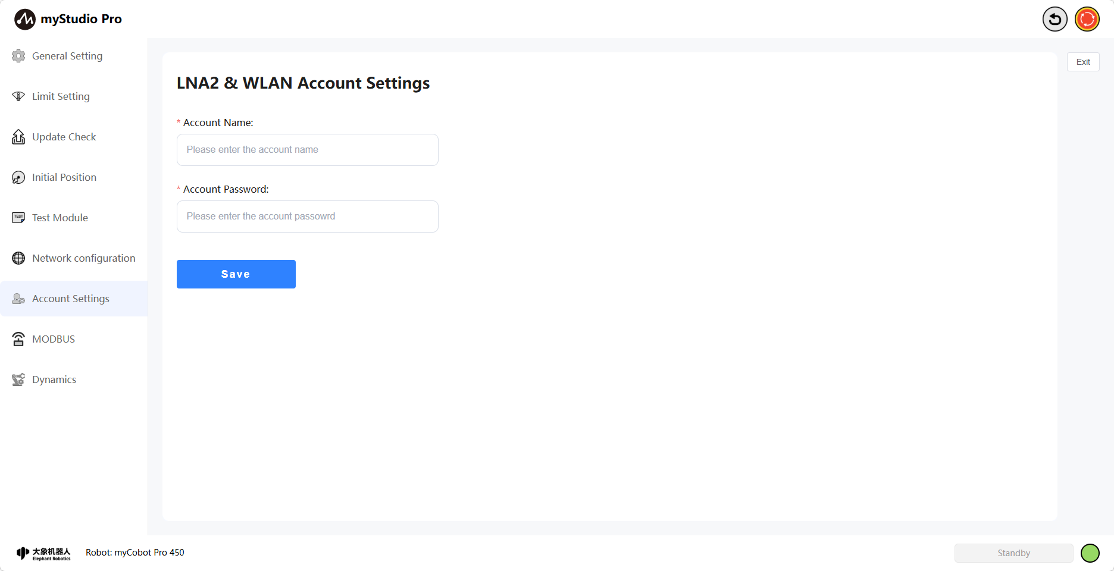Screen dimensions: 1114x571
Task: Click the General Setting gear icon
Action: 18,56
